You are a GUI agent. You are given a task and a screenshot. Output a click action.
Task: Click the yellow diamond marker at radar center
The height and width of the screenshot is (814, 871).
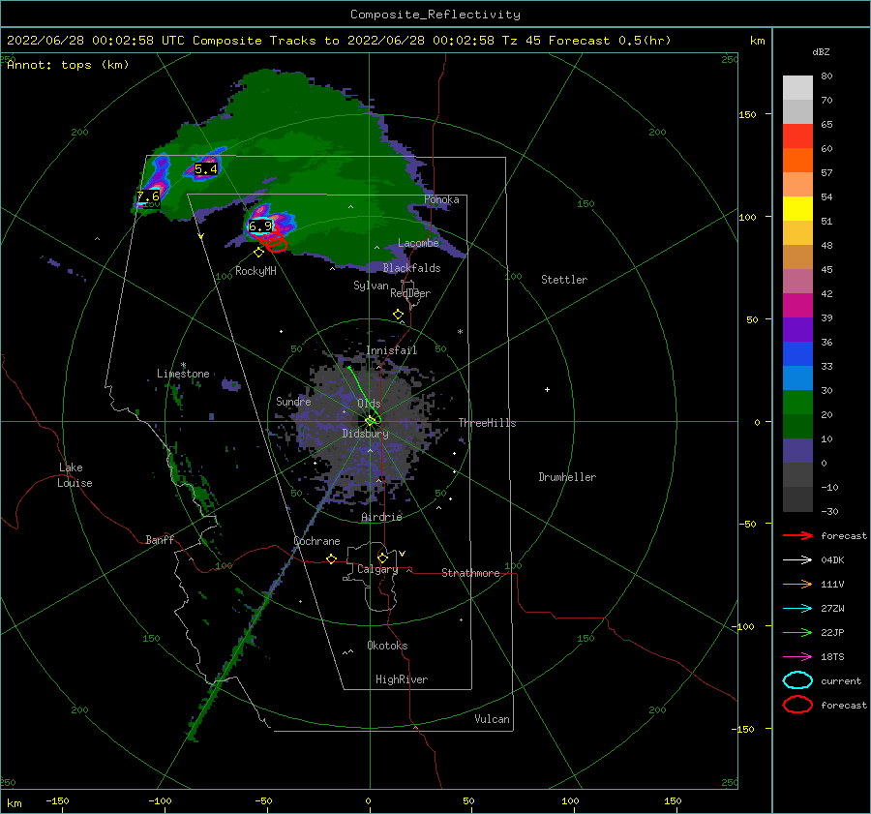(x=370, y=421)
